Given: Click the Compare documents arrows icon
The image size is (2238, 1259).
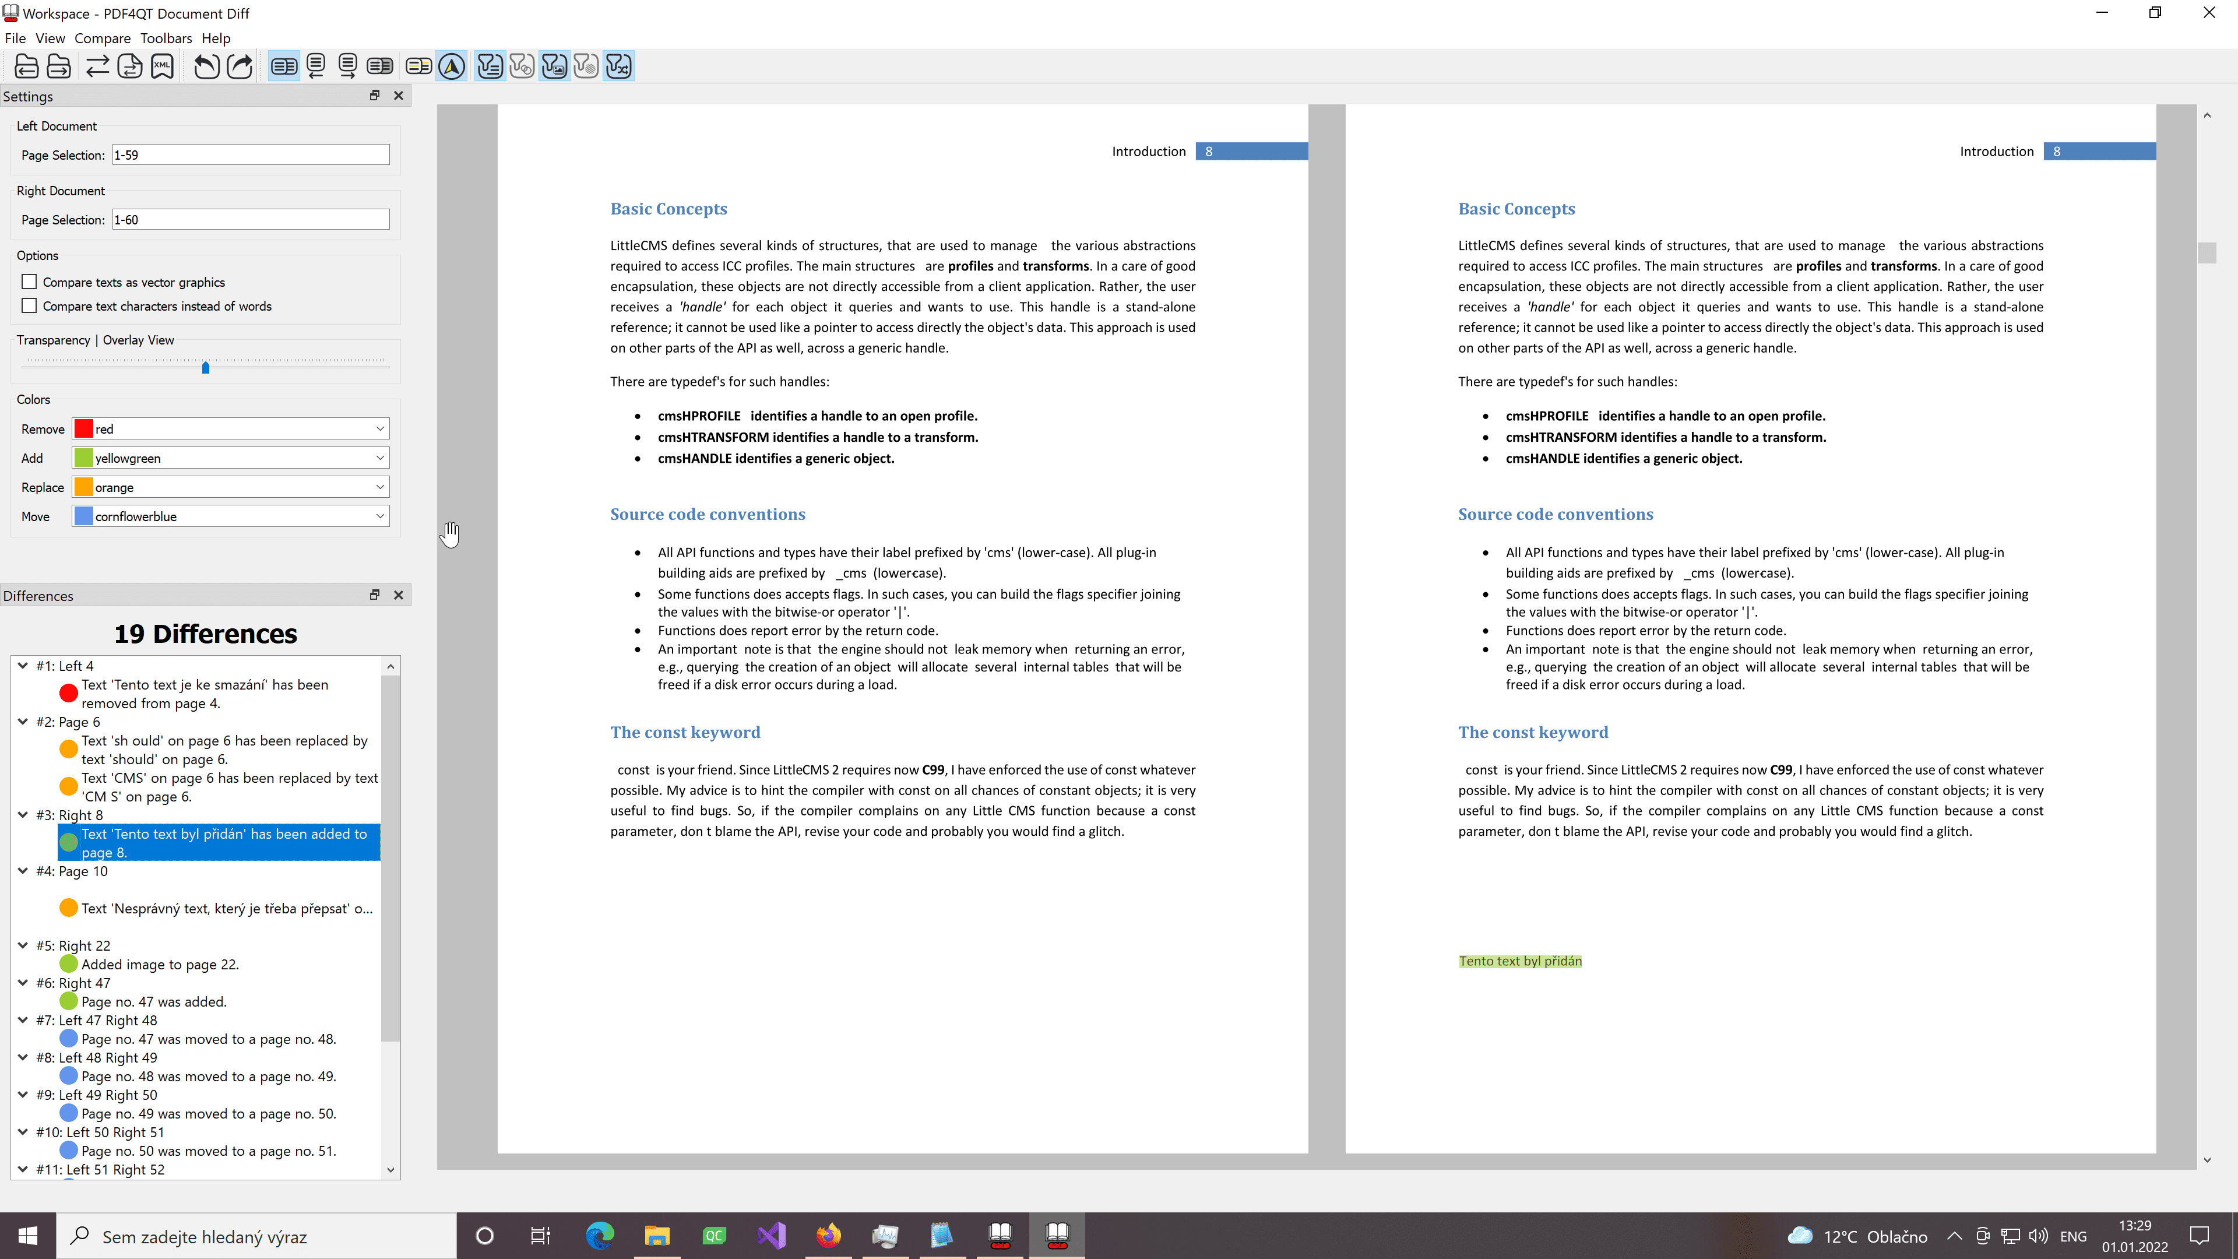Looking at the screenshot, I should point(97,66).
